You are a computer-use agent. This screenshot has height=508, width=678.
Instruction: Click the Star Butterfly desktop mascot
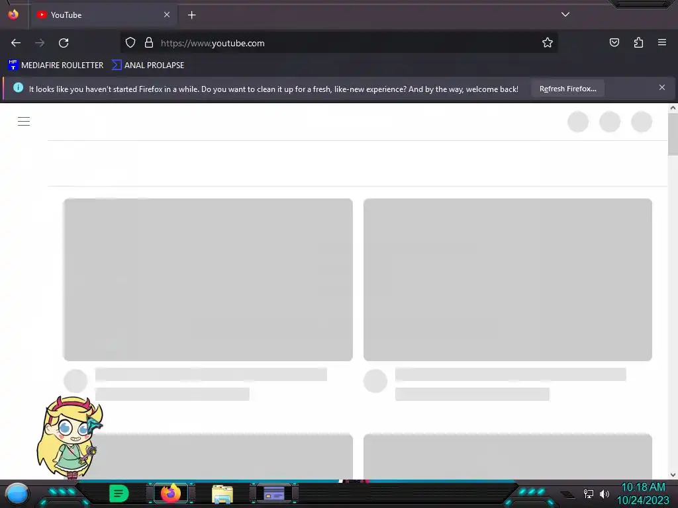click(70, 438)
